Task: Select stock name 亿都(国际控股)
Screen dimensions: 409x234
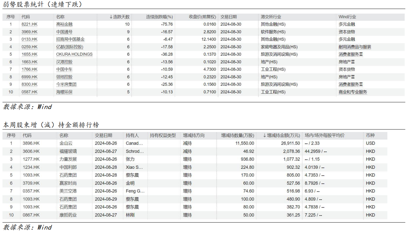Action: click(x=70, y=47)
